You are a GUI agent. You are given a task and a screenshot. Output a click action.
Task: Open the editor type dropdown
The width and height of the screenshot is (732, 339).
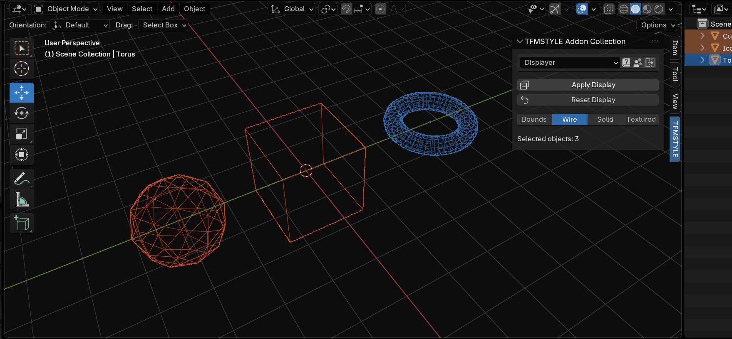(19, 9)
